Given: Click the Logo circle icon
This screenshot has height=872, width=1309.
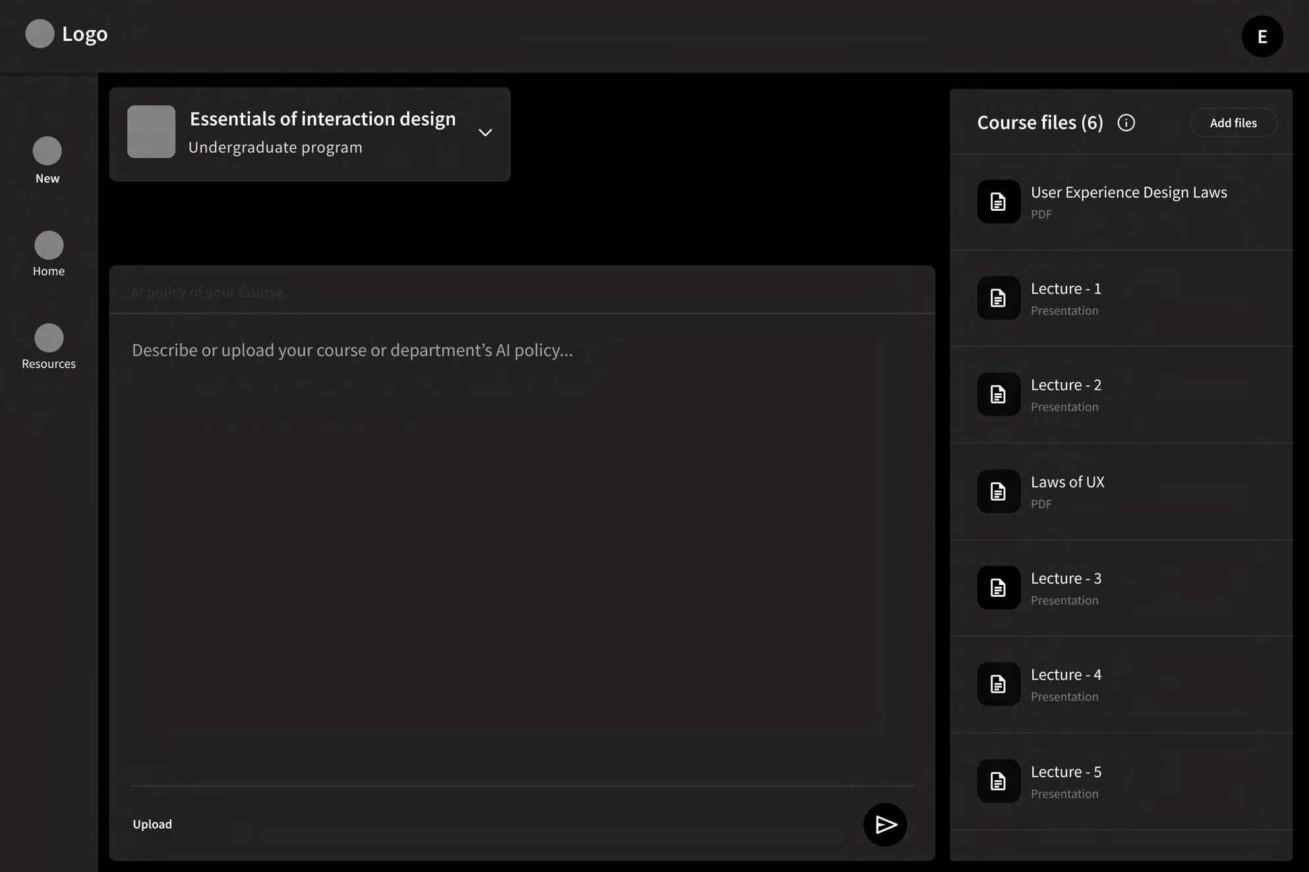Looking at the screenshot, I should (40, 34).
